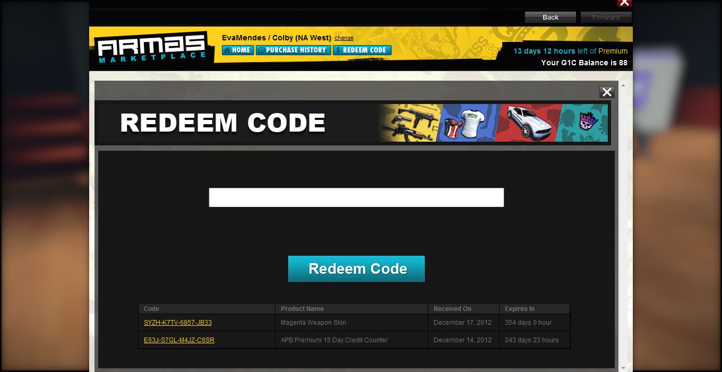Click the Expires In column header

[x=519, y=309]
